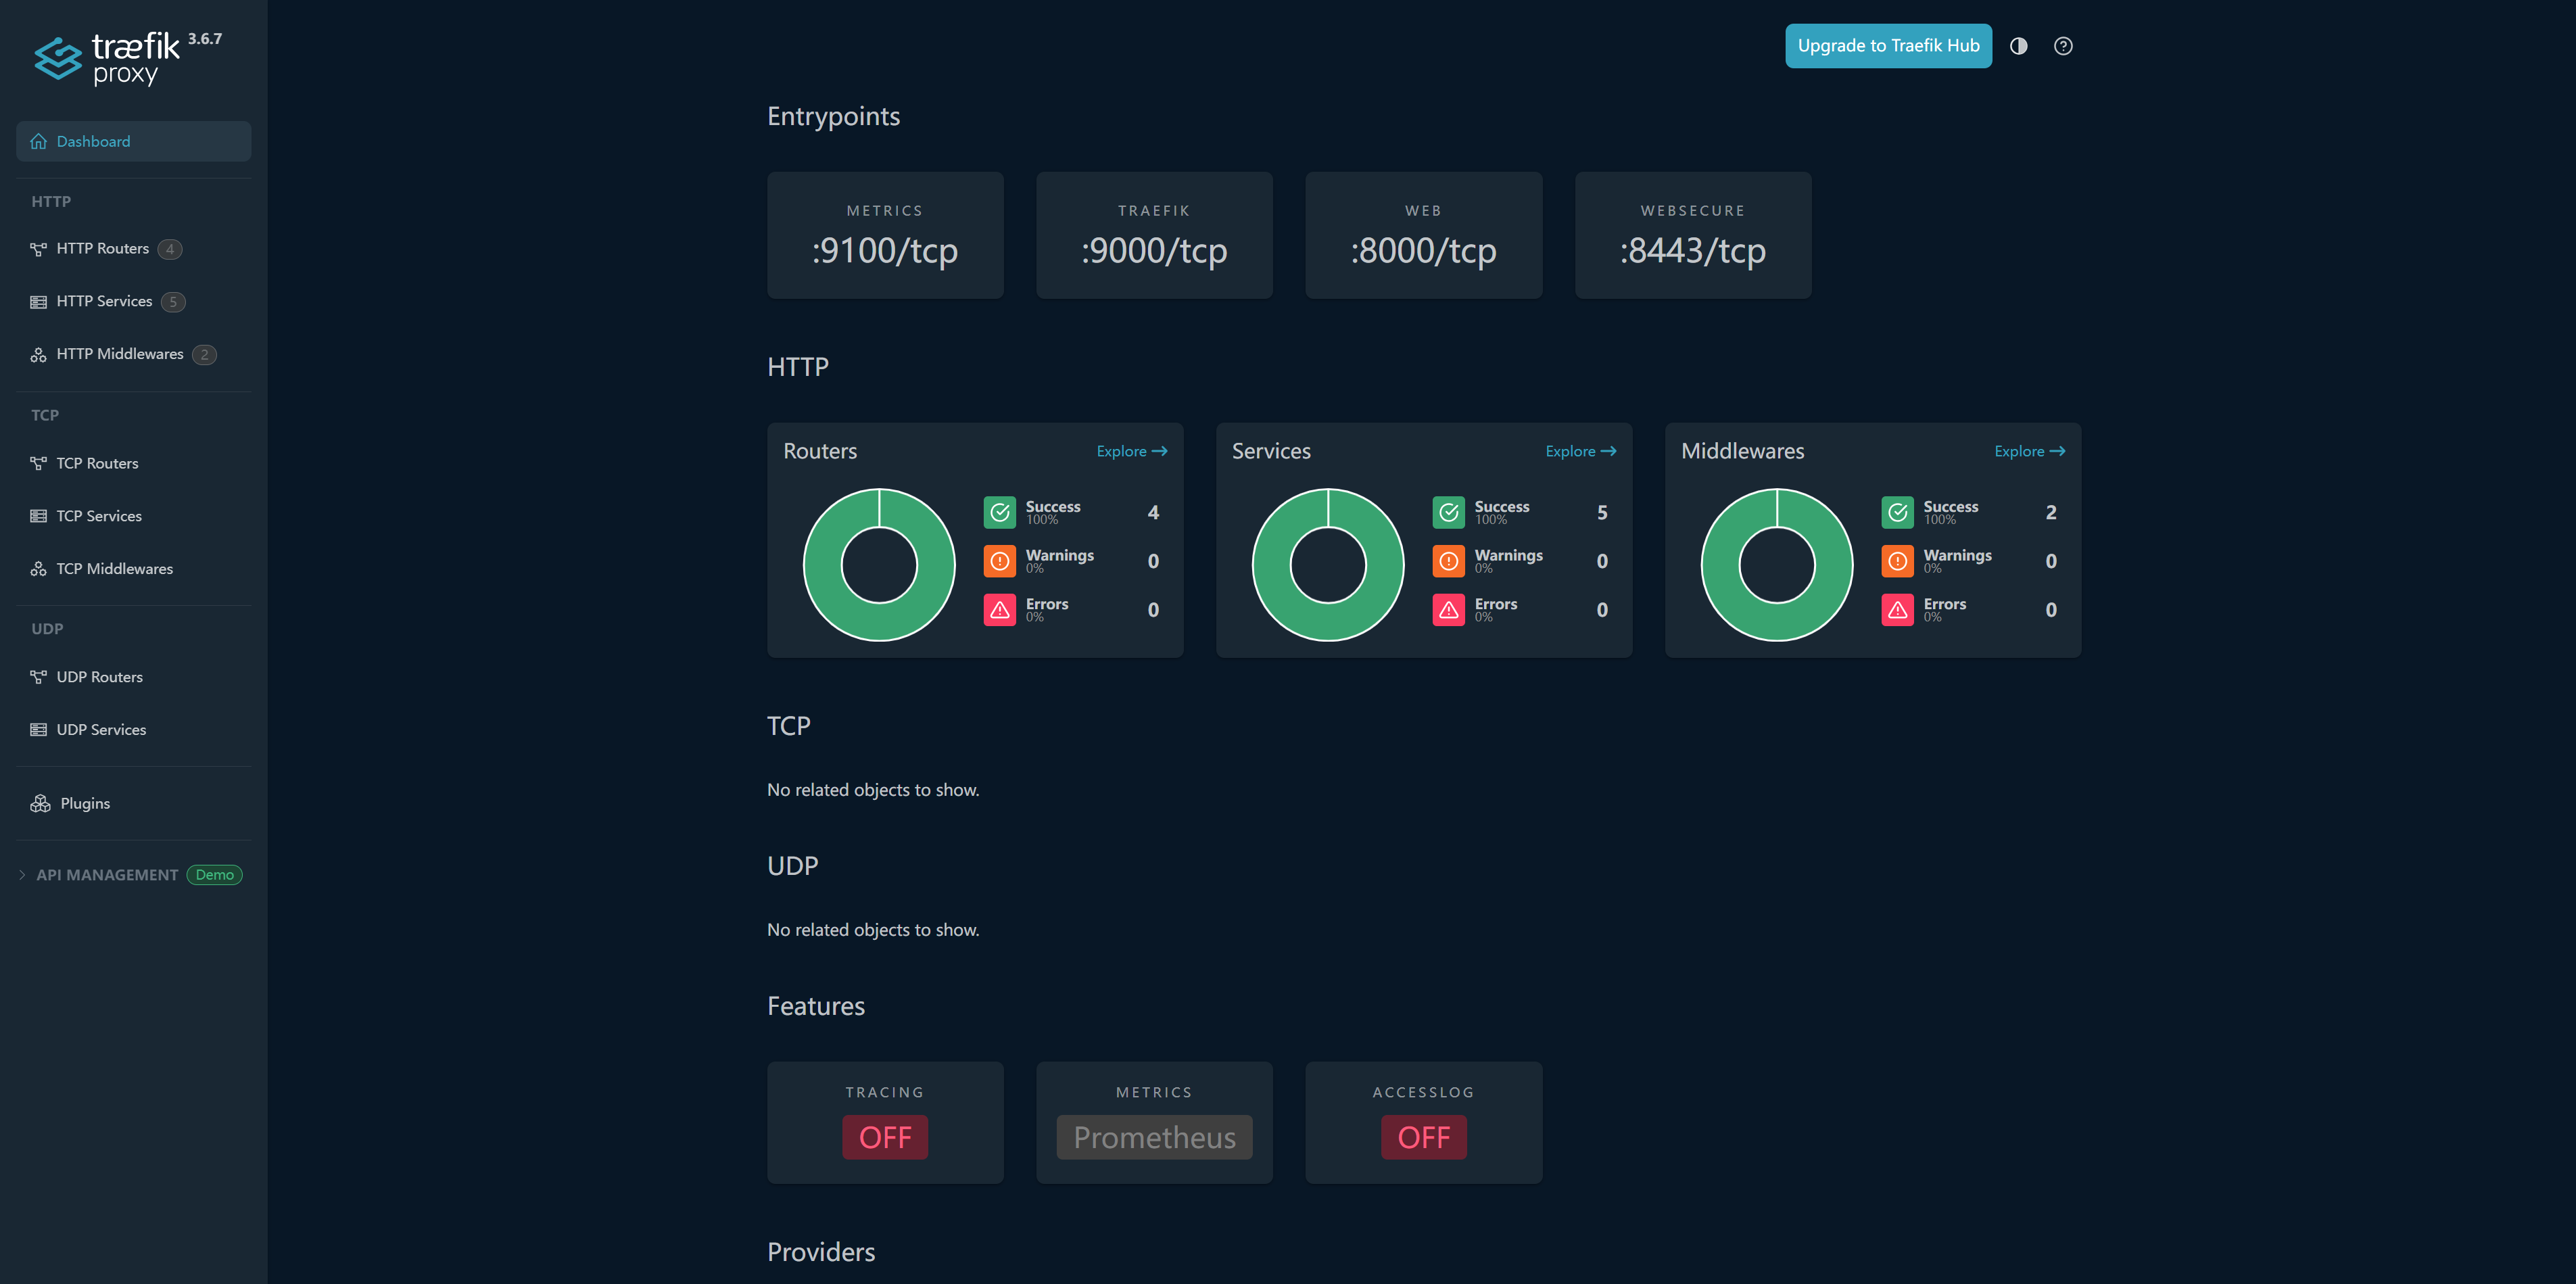The width and height of the screenshot is (2576, 1284).
Task: Click Routers Success checkmark icon
Action: [x=999, y=512]
